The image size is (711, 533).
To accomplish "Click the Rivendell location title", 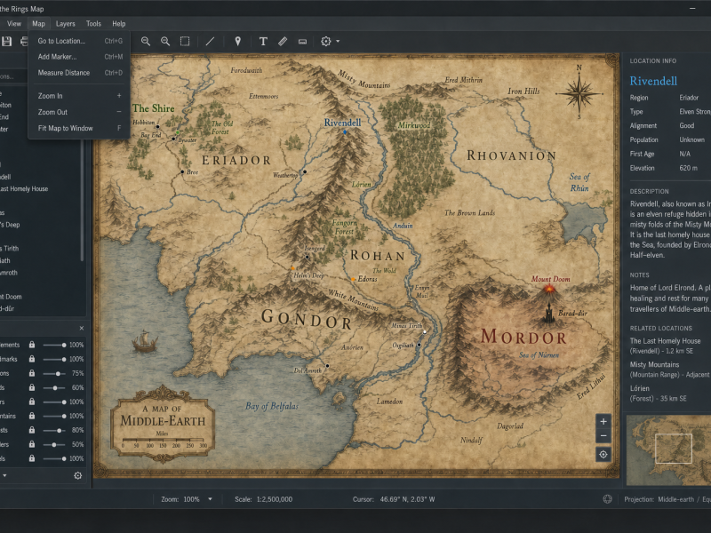I will click(653, 81).
